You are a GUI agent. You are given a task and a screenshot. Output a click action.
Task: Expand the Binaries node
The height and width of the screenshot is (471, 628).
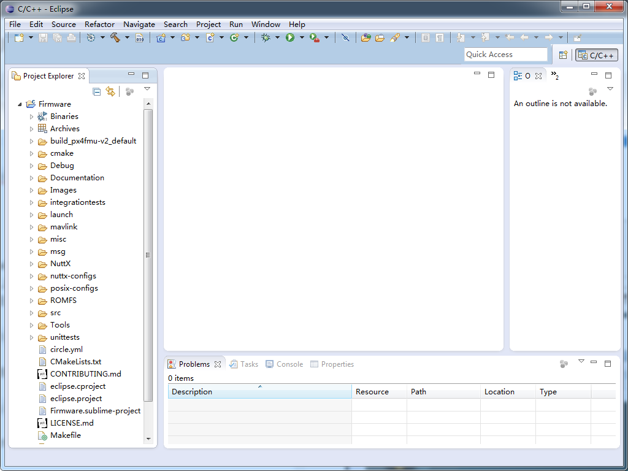[x=32, y=117]
